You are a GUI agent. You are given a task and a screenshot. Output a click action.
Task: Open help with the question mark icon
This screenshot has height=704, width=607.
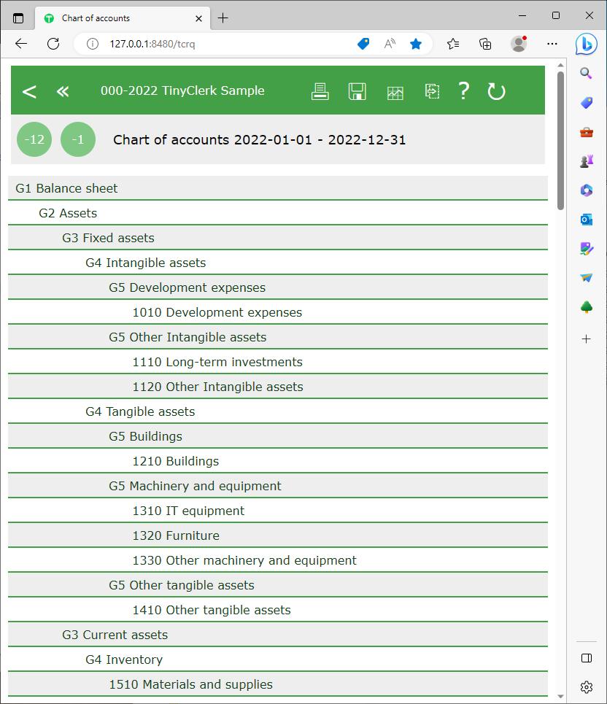click(x=463, y=91)
